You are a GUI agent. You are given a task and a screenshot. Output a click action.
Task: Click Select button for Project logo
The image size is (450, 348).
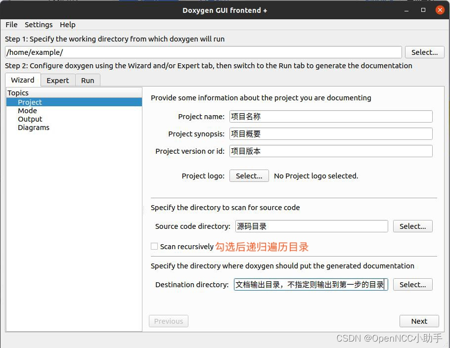tap(249, 175)
